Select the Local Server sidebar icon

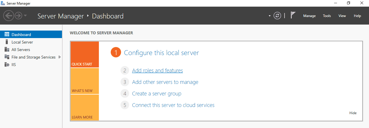click(x=7, y=42)
